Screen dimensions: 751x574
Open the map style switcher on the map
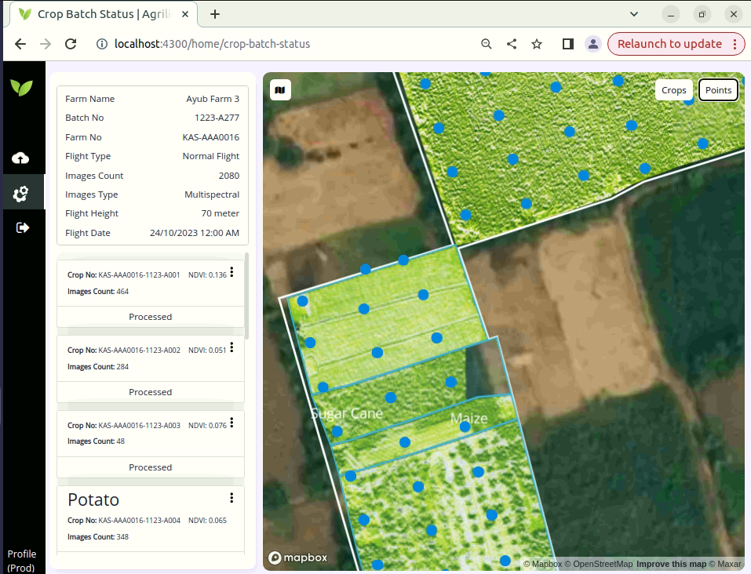coord(280,89)
